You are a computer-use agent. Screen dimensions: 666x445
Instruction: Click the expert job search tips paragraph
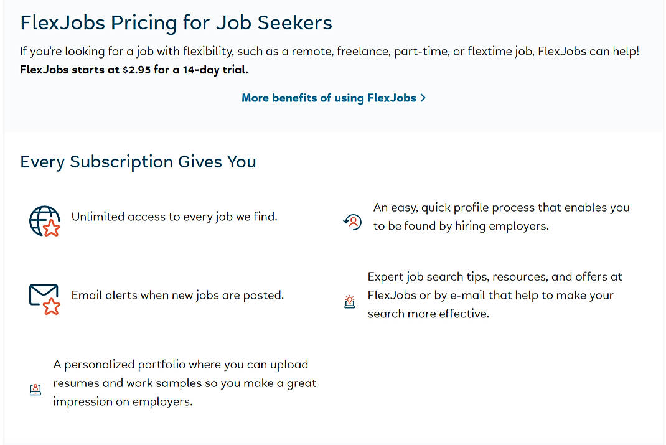(x=494, y=295)
